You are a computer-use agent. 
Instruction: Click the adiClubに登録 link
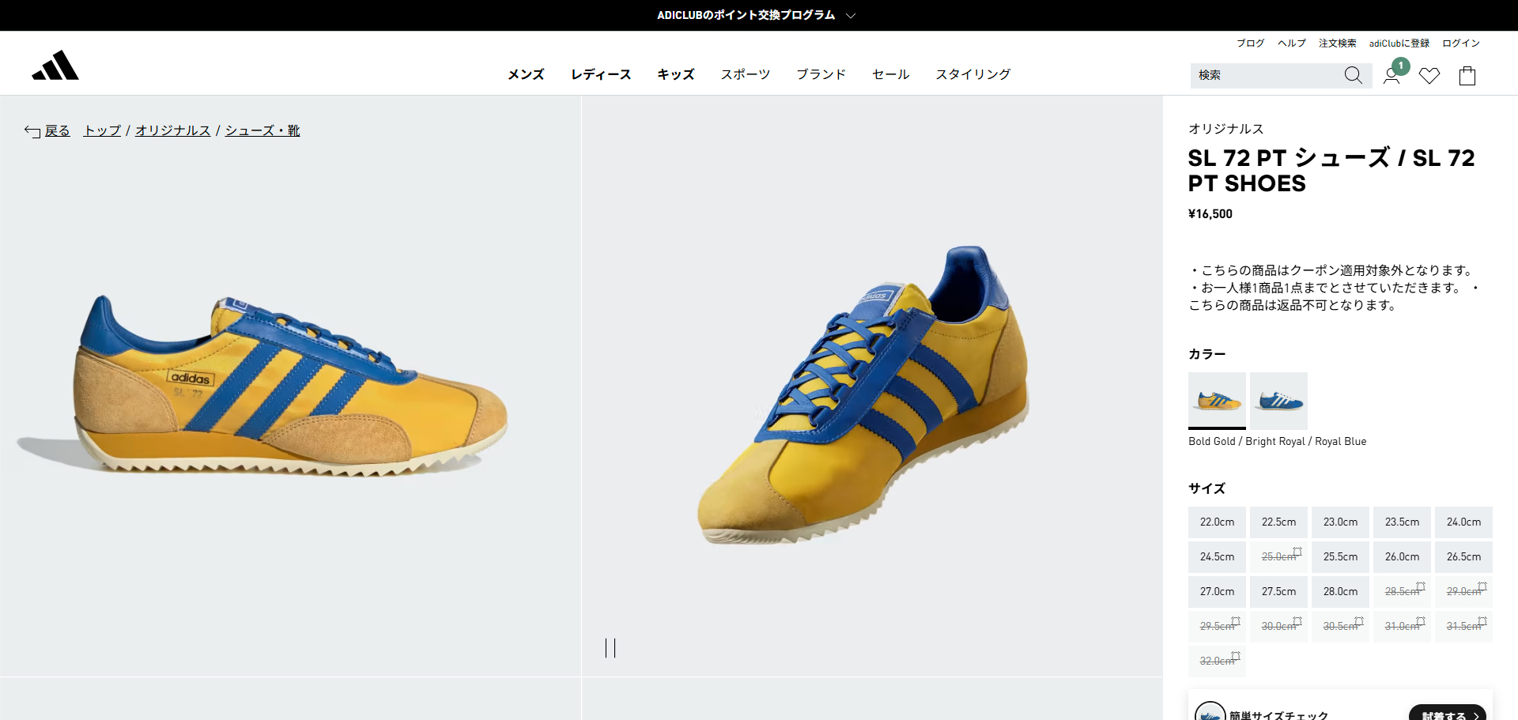click(1399, 43)
